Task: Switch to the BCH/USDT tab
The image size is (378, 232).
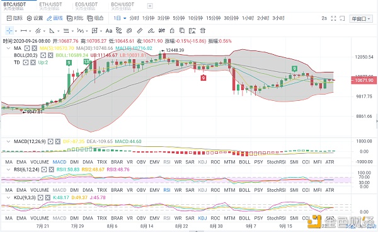Action: tap(122, 6)
